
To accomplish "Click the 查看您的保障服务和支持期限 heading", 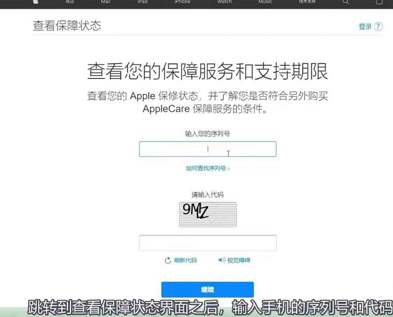I will (x=207, y=71).
